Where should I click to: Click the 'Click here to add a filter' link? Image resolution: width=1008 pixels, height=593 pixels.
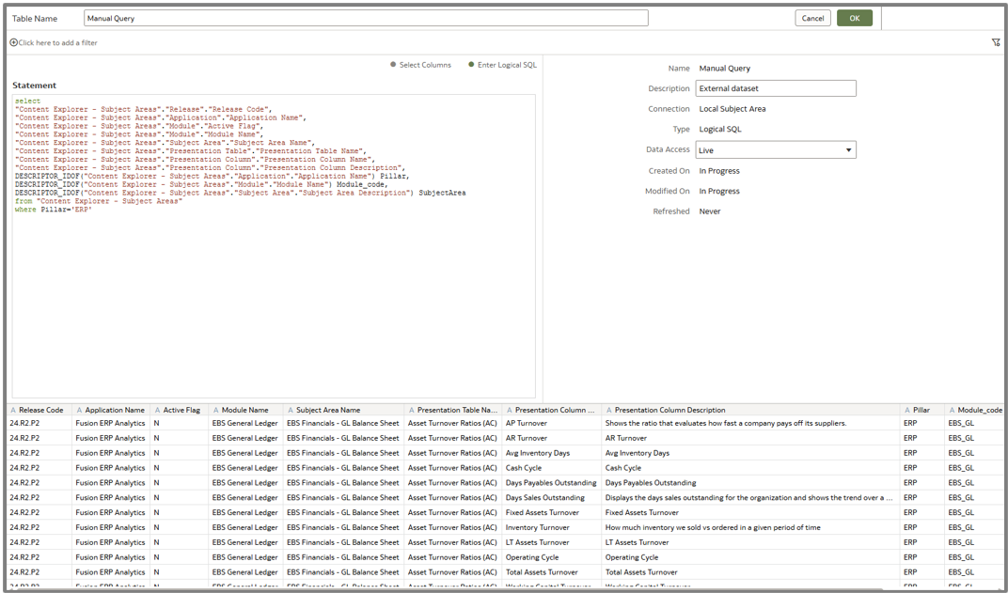pos(57,43)
